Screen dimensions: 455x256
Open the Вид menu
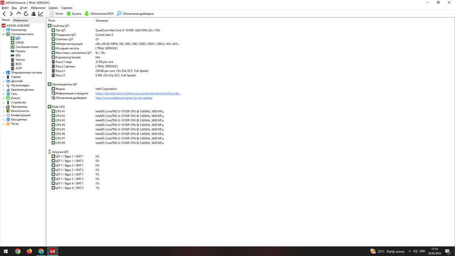[14, 8]
